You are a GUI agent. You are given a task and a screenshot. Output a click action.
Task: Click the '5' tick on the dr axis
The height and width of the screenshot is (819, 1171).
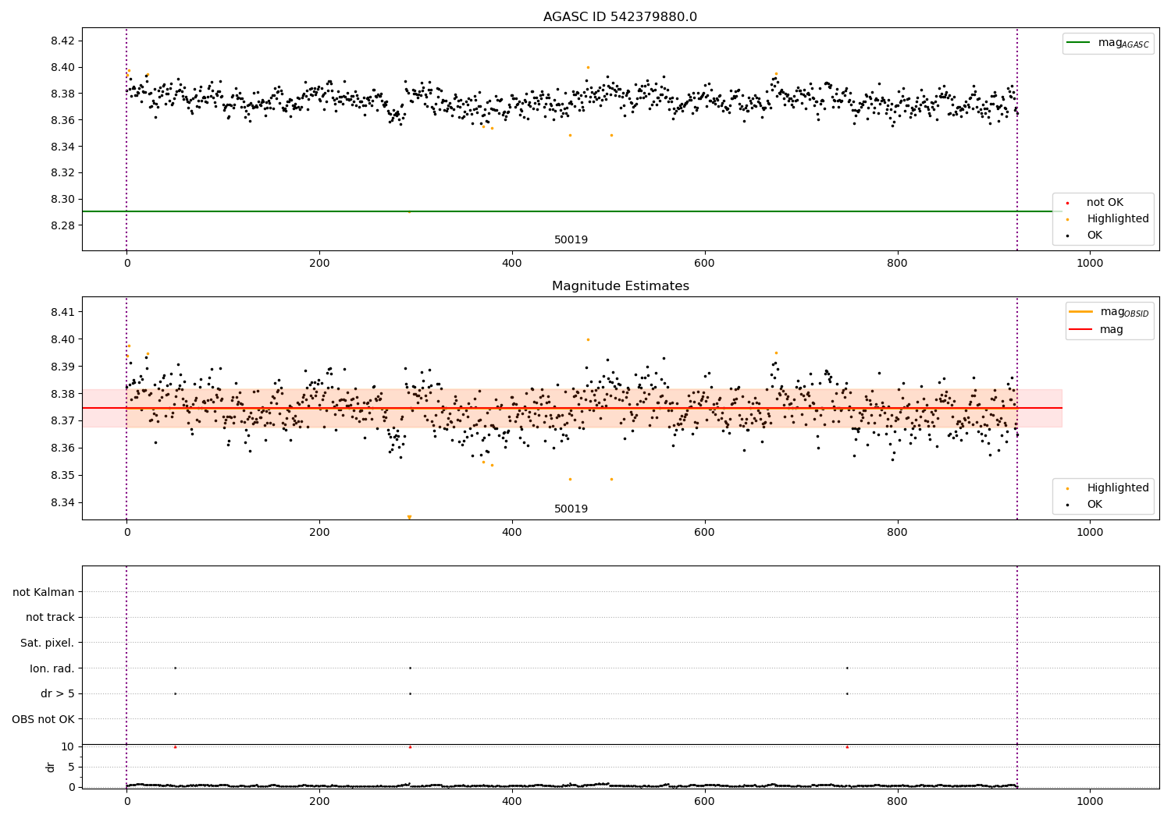(71, 767)
